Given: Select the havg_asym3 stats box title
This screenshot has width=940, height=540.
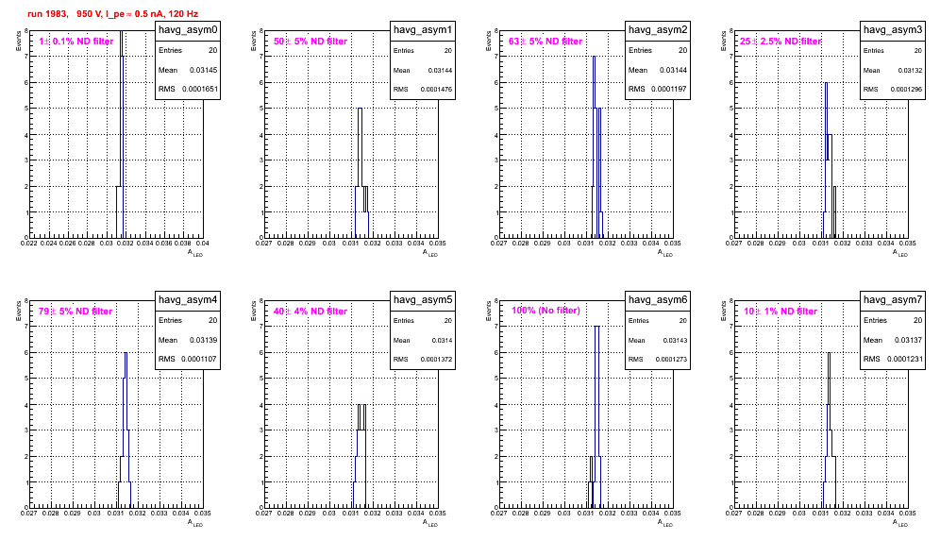Looking at the screenshot, I should click(893, 29).
